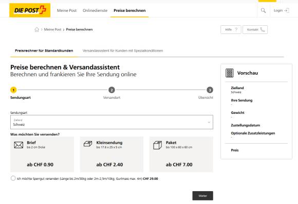Open the search magnifier icon
The image size is (298, 204).
pyautogui.click(x=263, y=10)
